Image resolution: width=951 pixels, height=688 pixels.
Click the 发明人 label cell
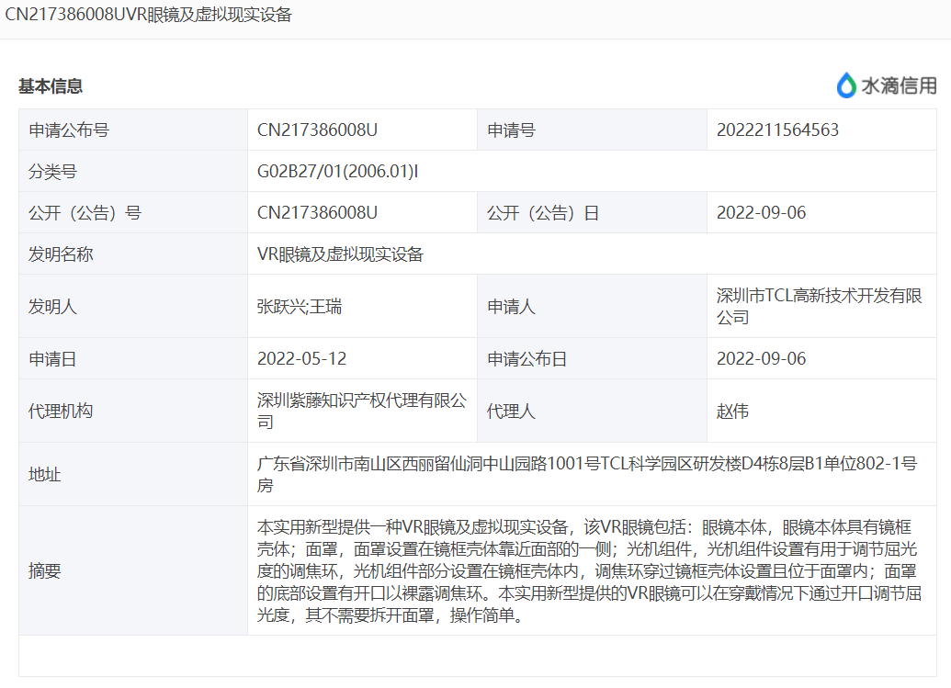tap(133, 306)
